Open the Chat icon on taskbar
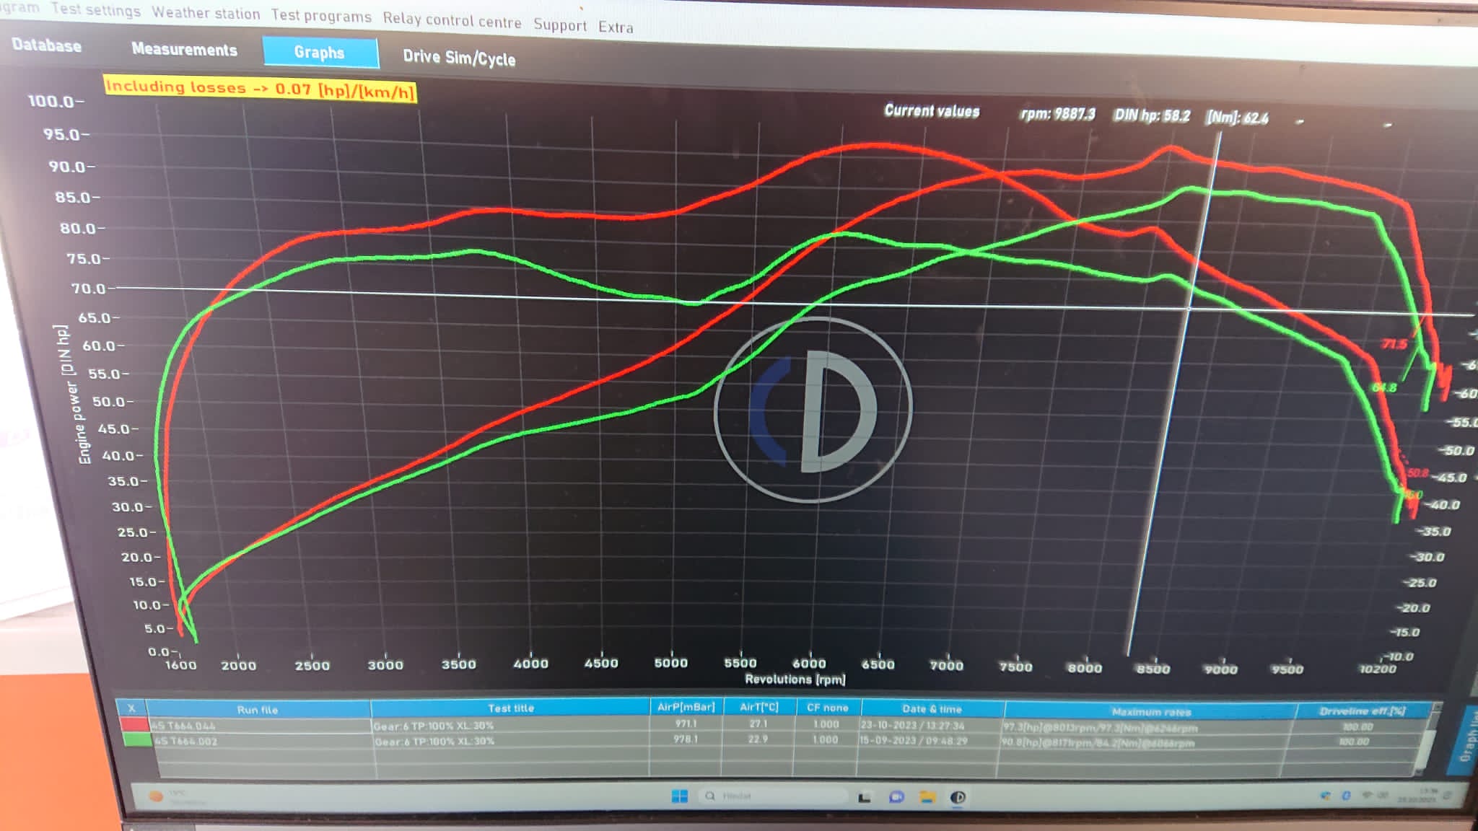1478x831 pixels. (x=896, y=797)
